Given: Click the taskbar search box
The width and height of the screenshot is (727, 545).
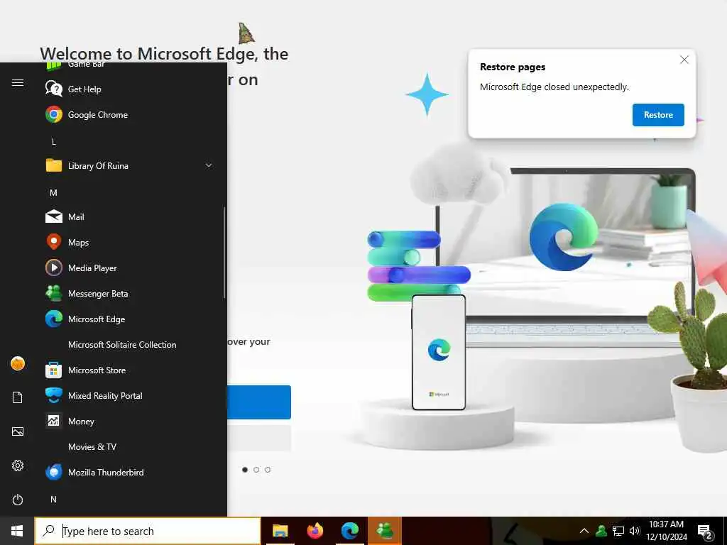Looking at the screenshot, I should tap(148, 531).
